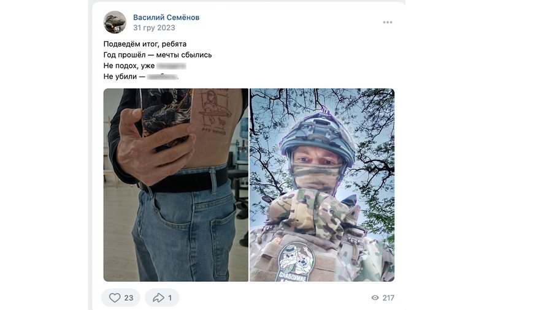Open the post's three-dot options menu

click(388, 22)
